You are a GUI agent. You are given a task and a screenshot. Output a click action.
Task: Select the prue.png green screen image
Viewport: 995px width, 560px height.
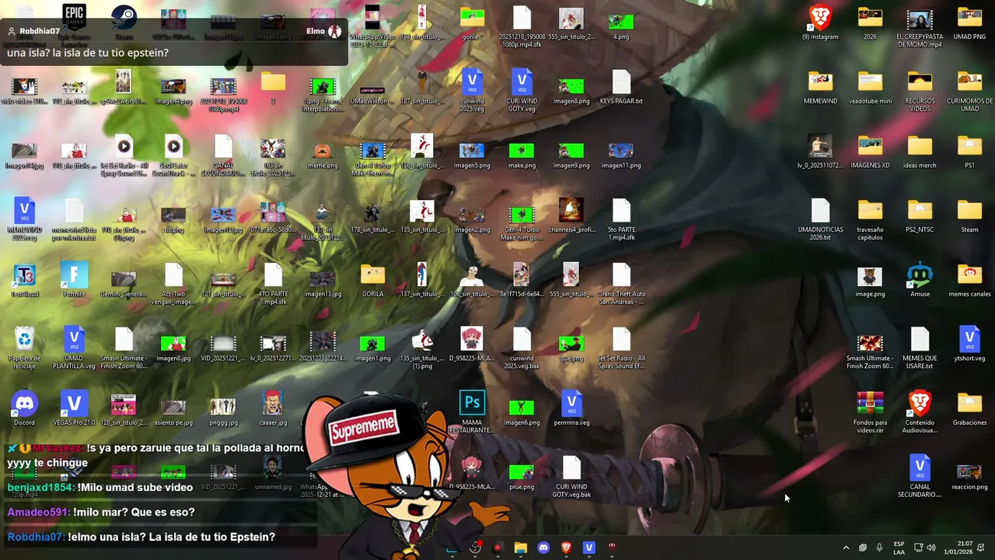pos(522,473)
